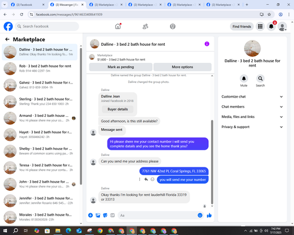Viewport: 294px width, 235px height.
Task: Open the Groups icon in top navigation
Action: pos(173,26)
